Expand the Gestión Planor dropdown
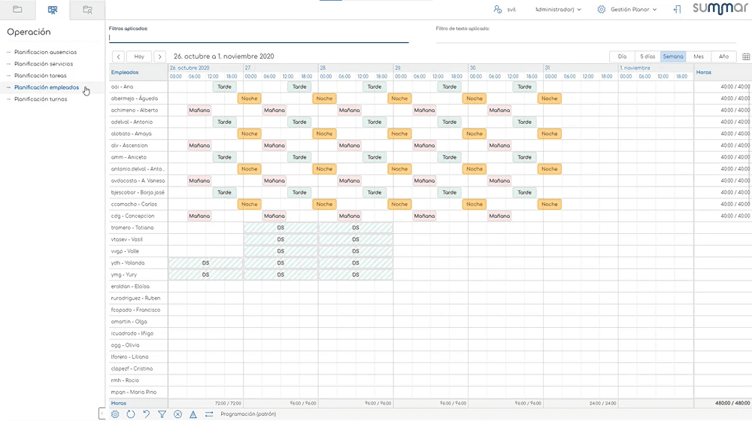The image size is (752, 421). (633, 10)
